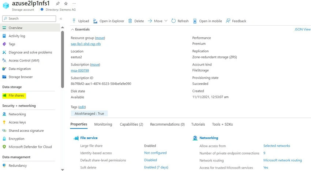Click the Access Control IAM icon
The image size is (311, 171).
point(4,60)
